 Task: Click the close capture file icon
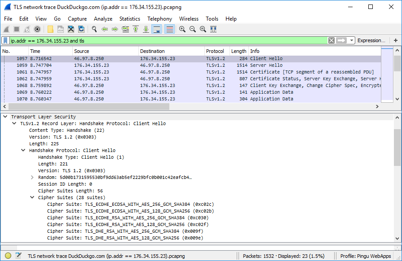pos(71,29)
